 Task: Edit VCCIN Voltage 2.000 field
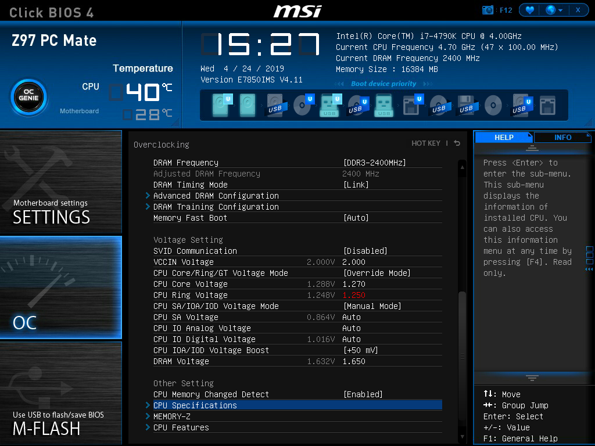coord(354,262)
